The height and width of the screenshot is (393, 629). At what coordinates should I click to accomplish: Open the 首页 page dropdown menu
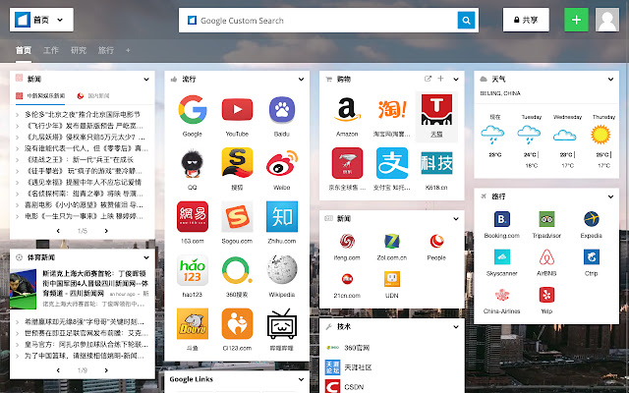coord(41,20)
